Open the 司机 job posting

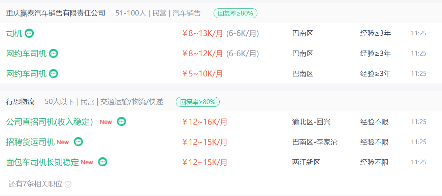14,33
